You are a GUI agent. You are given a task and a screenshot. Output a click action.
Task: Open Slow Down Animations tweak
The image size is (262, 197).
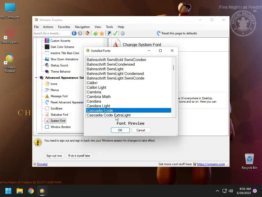(64, 59)
